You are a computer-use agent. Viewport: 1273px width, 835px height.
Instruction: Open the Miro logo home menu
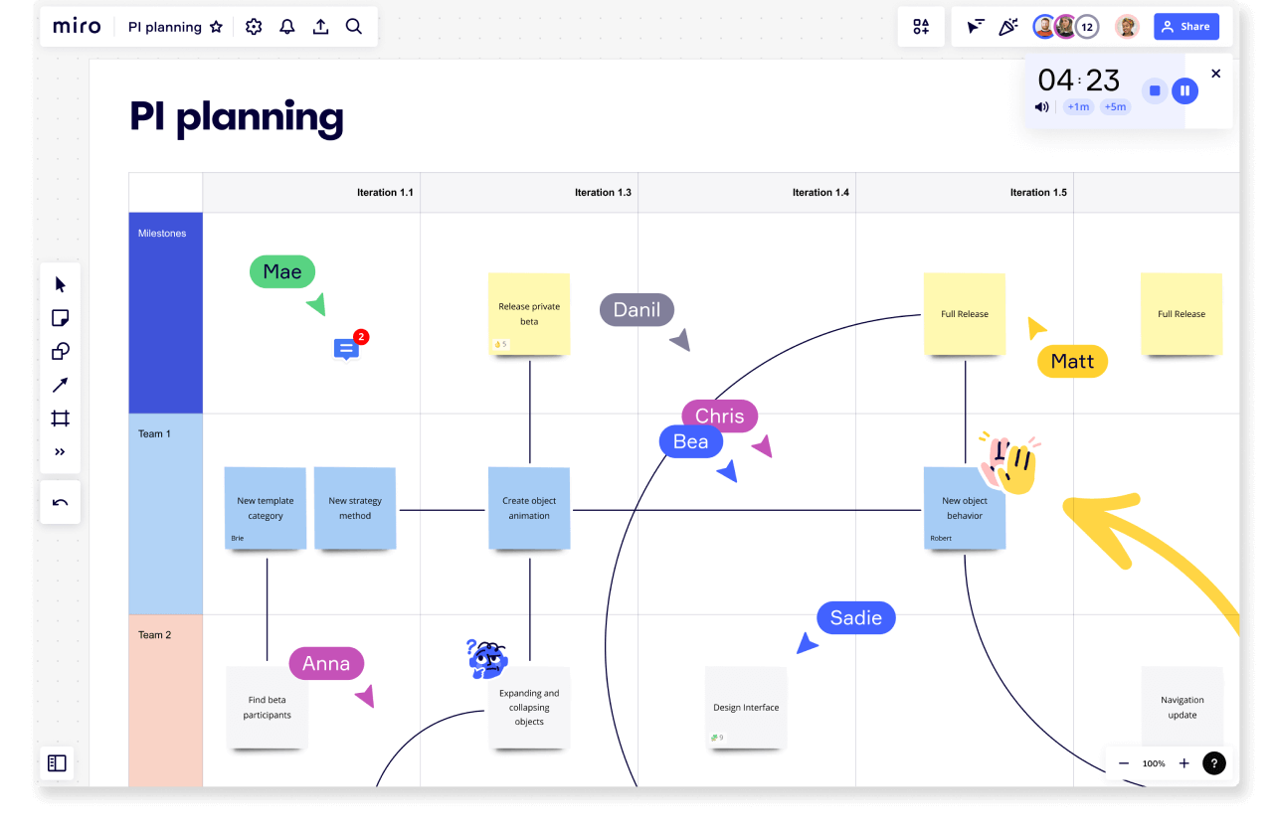(77, 26)
